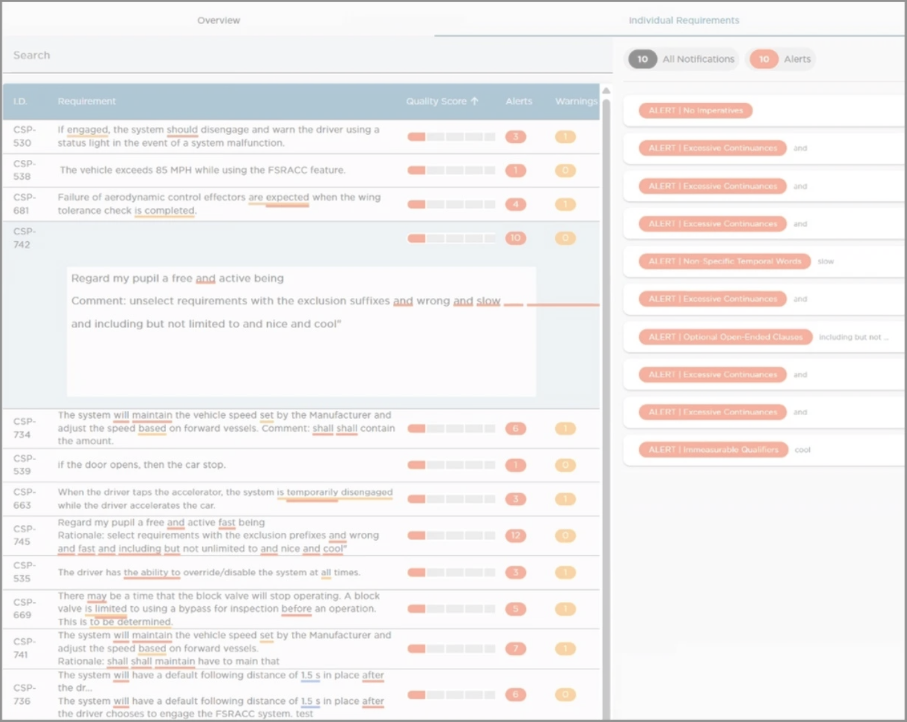Screen dimensions: 907x722
Task: Open the No Imperatives alert
Action: coord(695,111)
